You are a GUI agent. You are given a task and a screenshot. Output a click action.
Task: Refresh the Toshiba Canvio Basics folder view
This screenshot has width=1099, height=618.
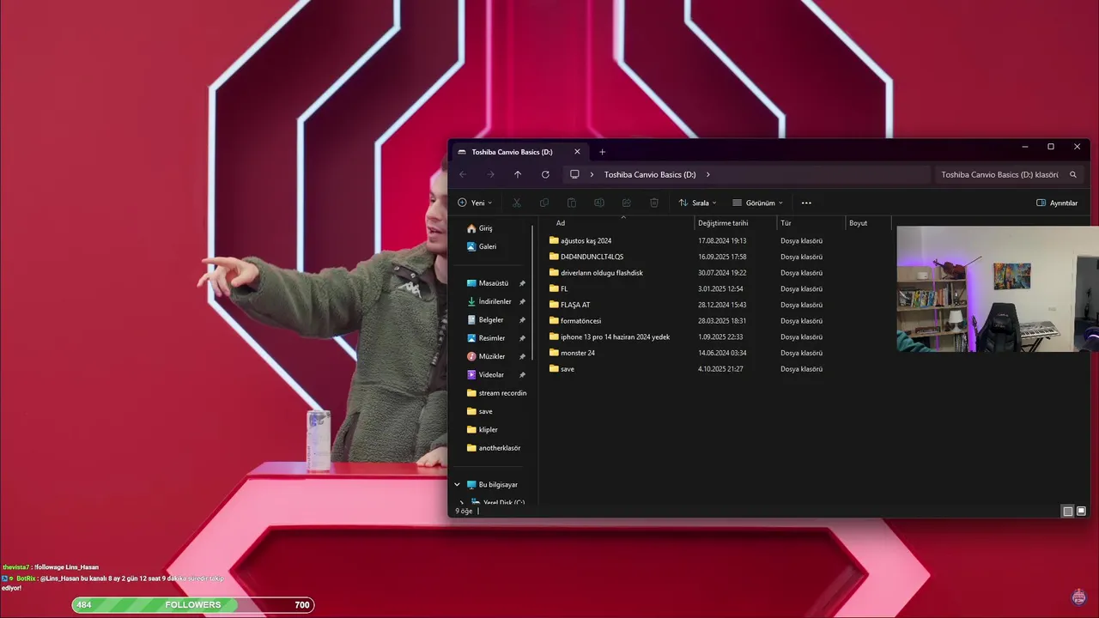pos(545,174)
